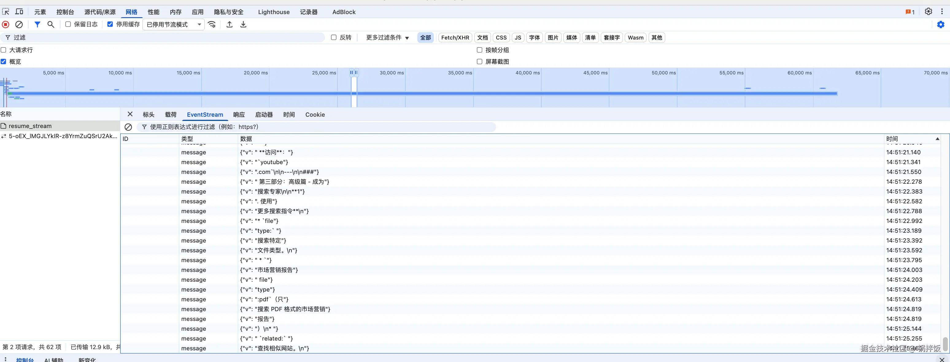Enable 屏幕截图 checkbox
The image size is (950, 362).
click(479, 62)
